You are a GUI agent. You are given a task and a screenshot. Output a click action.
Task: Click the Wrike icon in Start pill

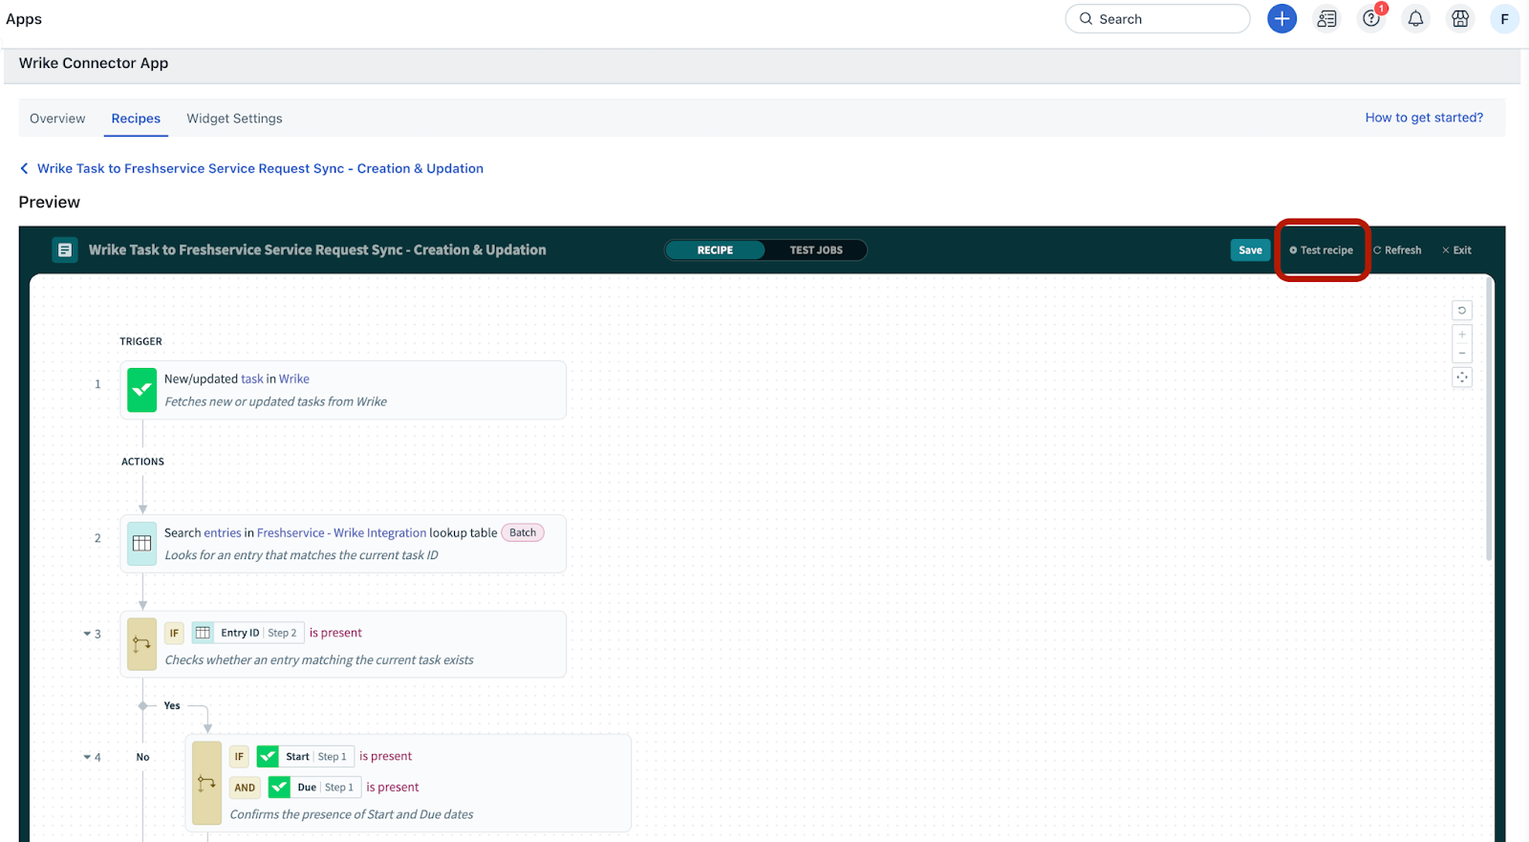(268, 756)
